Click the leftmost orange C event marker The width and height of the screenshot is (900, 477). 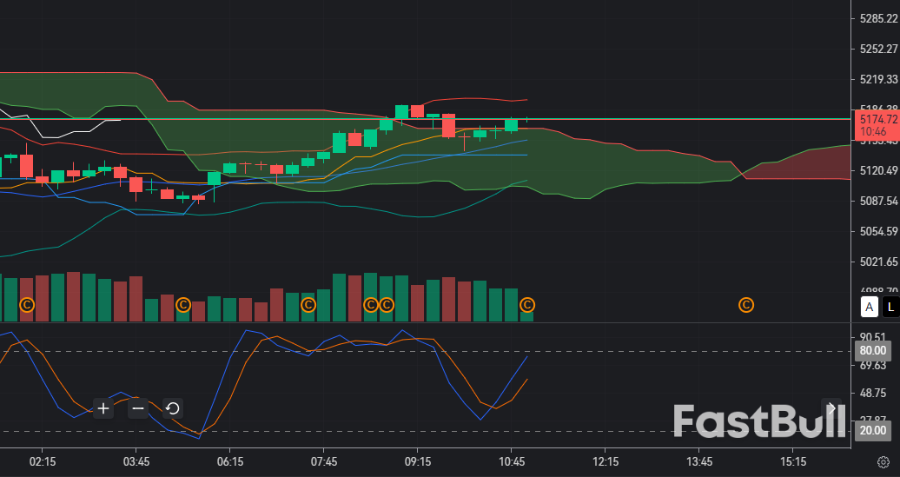tap(27, 305)
